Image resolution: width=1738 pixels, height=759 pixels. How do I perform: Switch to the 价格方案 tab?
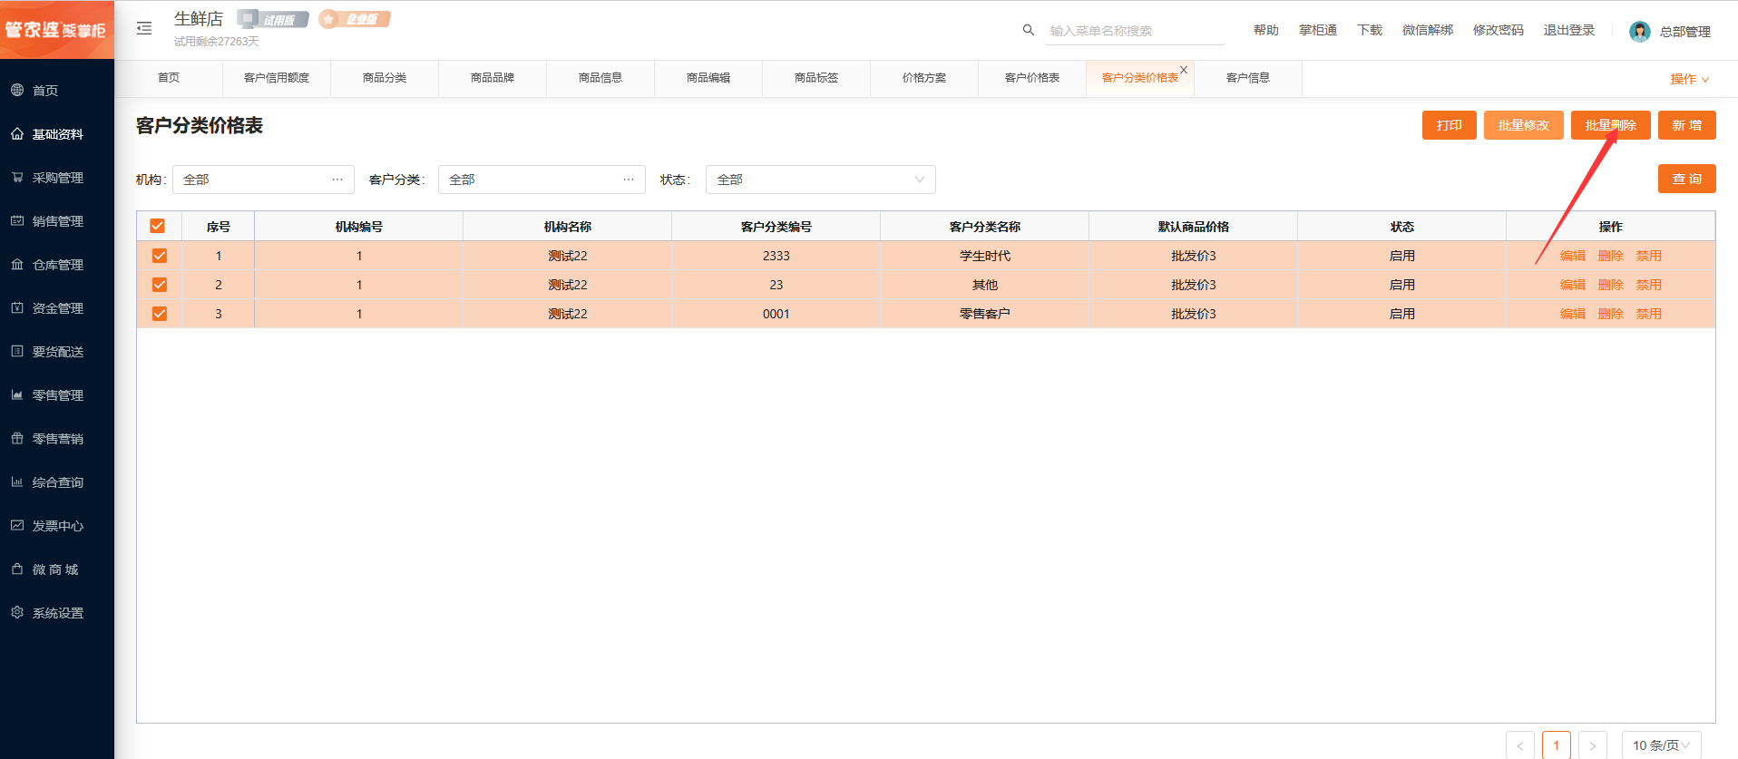[x=924, y=78]
